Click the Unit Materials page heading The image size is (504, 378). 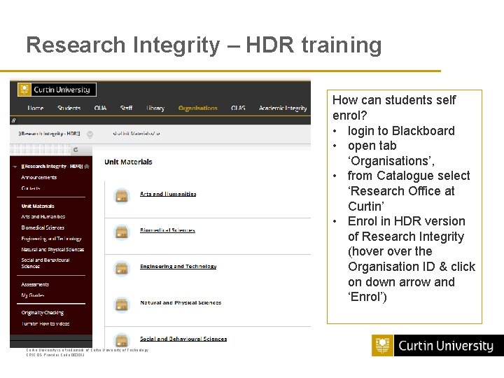(x=128, y=162)
